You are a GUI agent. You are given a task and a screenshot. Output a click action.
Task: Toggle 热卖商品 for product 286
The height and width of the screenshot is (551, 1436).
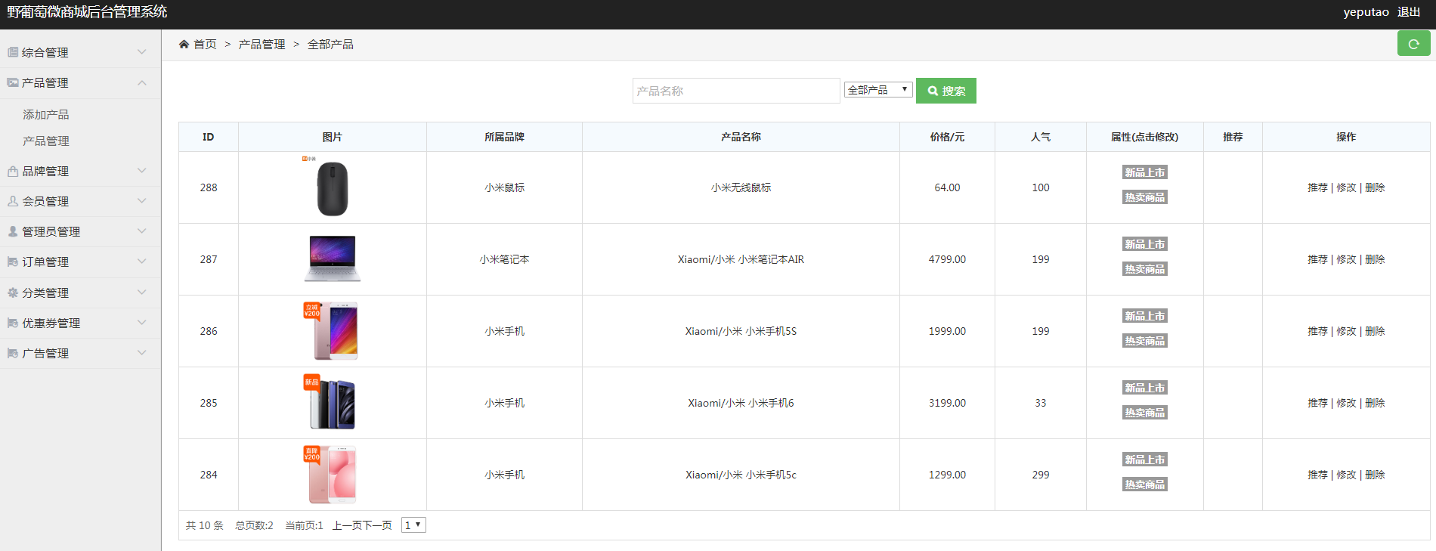tap(1145, 341)
